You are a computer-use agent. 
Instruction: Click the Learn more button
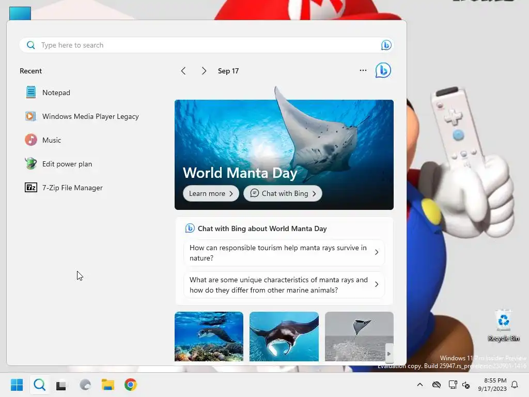pos(211,193)
